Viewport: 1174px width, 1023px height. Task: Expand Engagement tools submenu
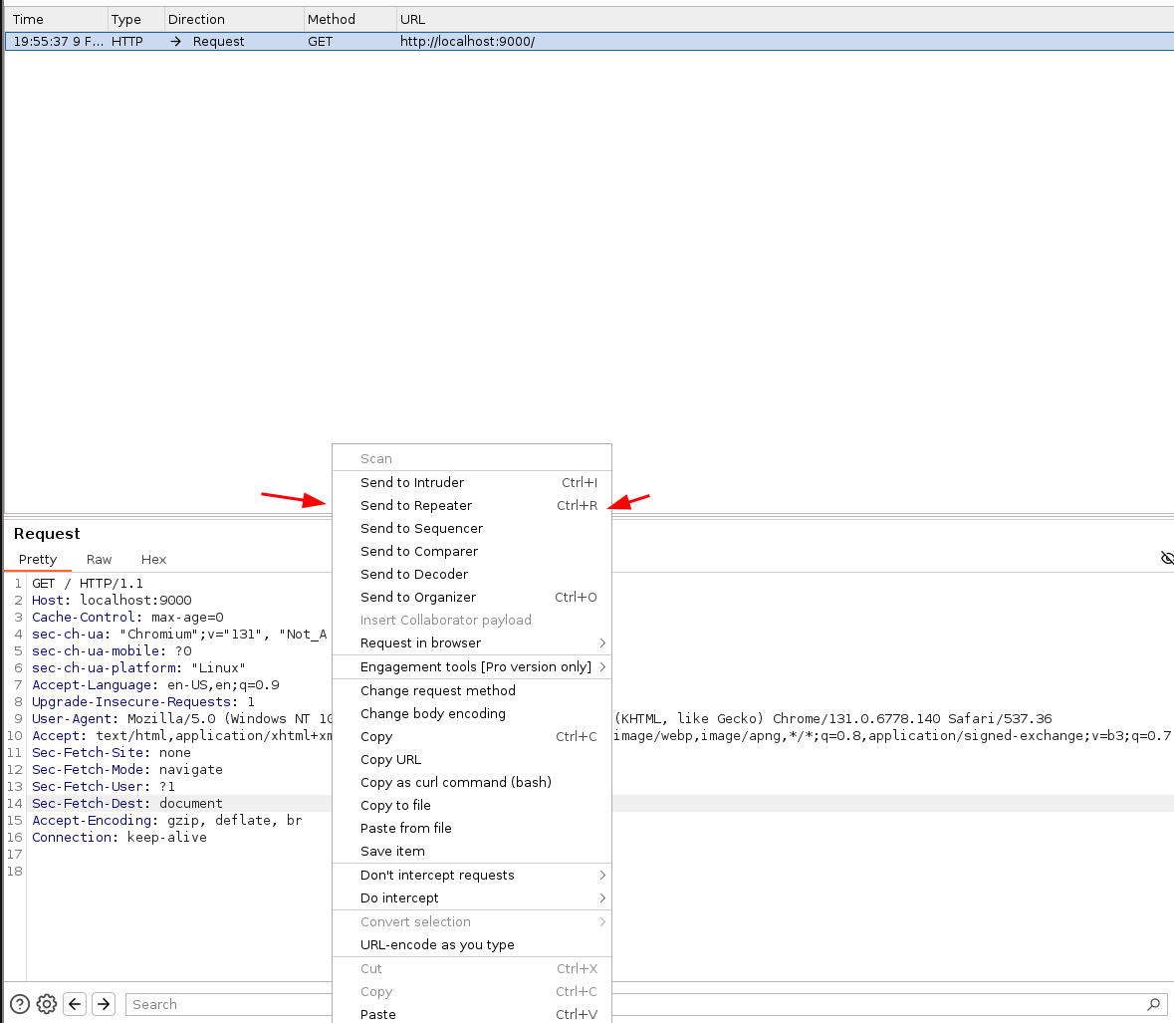[x=476, y=666]
